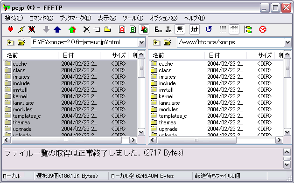
Task: Switch to list view icon
Action: point(223,29)
